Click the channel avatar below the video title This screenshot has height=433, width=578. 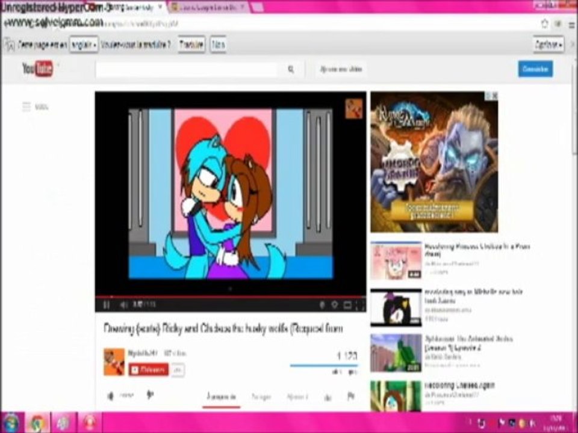114,362
